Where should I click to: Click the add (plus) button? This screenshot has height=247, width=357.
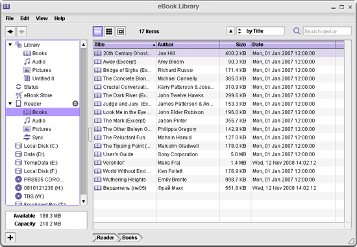(10, 237)
